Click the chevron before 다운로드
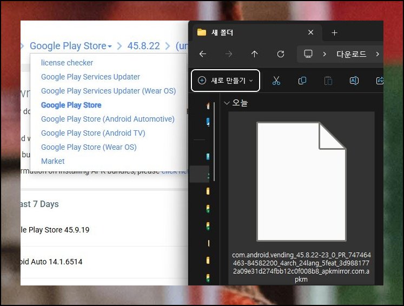The image size is (404, 306). click(324, 54)
